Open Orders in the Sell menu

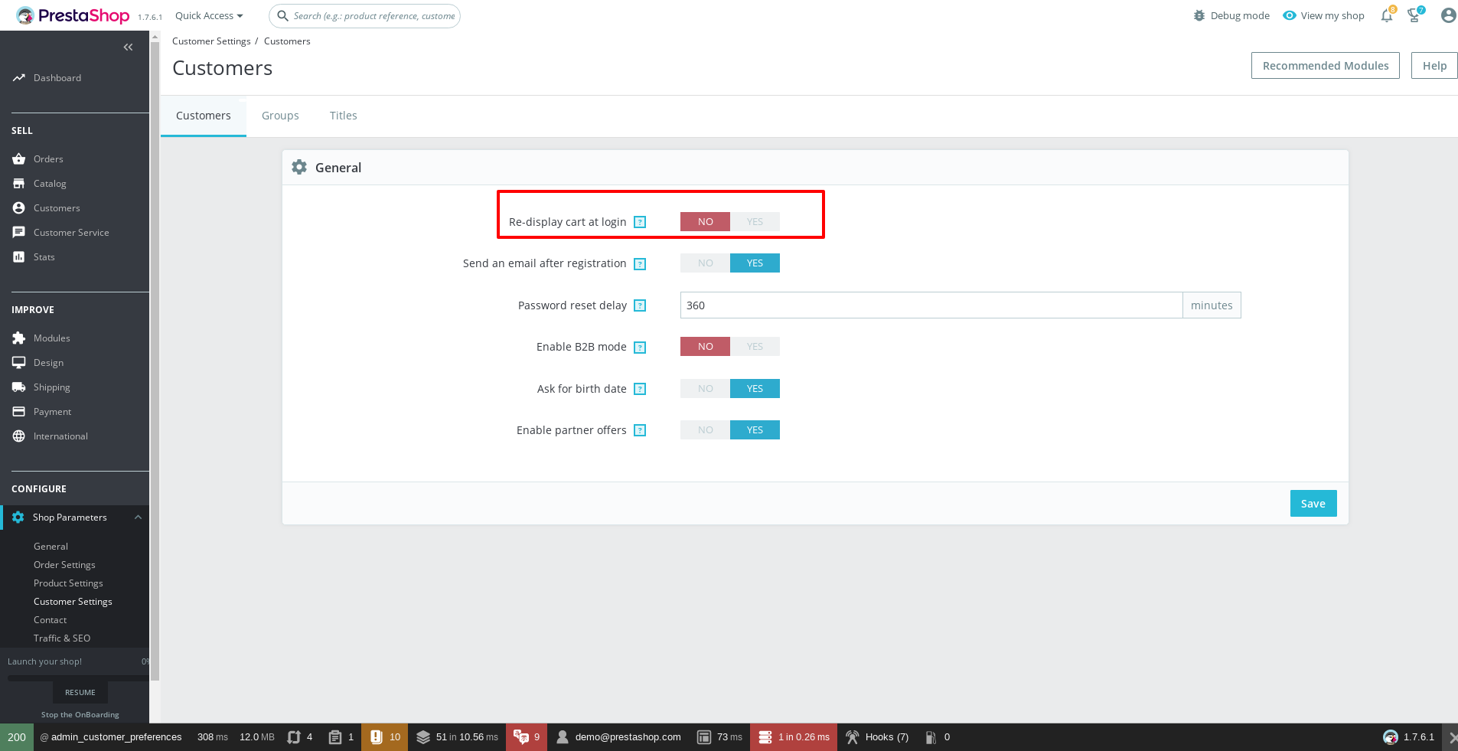pos(48,159)
